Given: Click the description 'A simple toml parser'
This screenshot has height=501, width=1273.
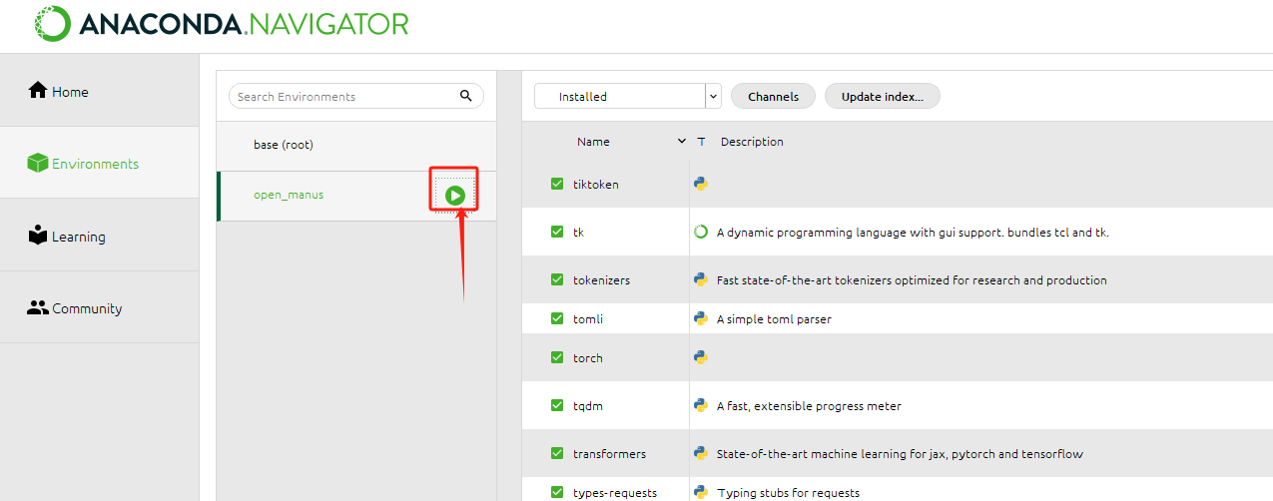Looking at the screenshot, I should 774,319.
